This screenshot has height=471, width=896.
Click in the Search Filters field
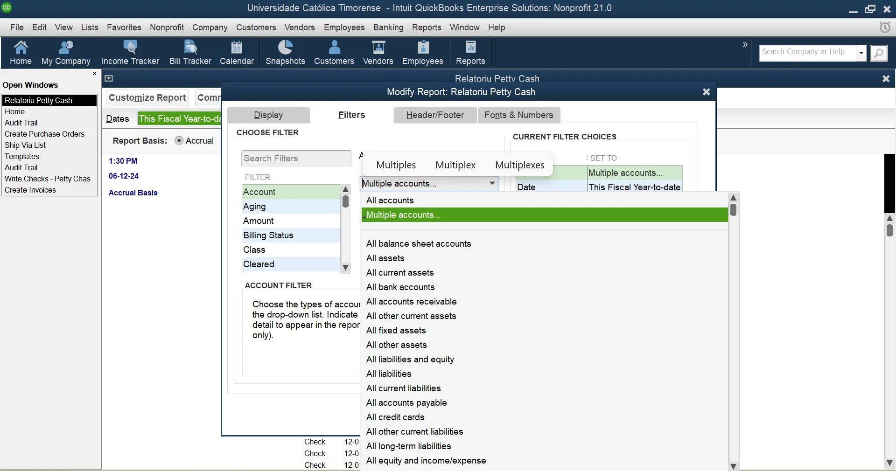pos(296,158)
